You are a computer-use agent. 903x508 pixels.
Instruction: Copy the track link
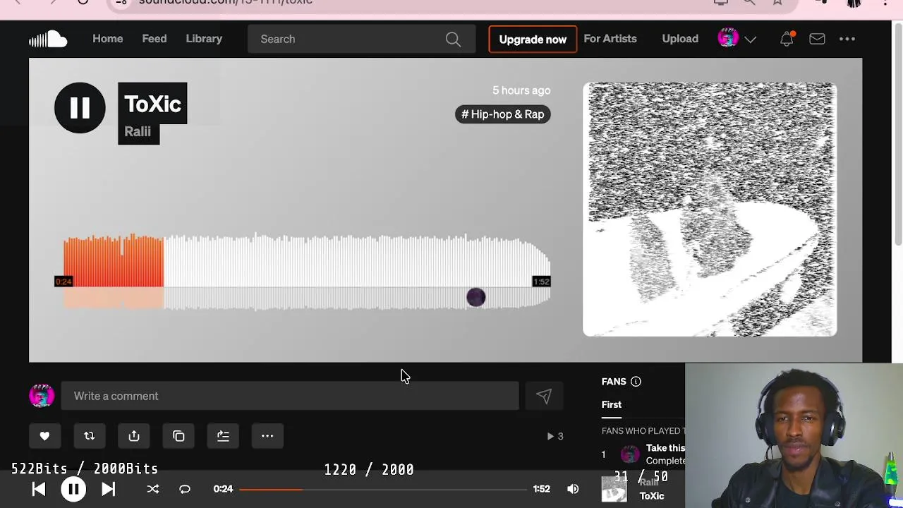178,436
